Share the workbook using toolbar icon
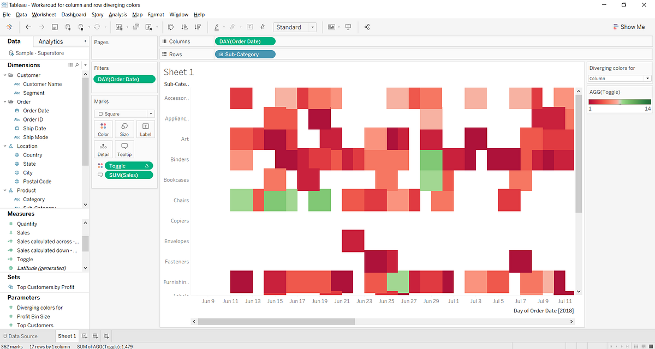The width and height of the screenshot is (655, 349). pos(367,27)
